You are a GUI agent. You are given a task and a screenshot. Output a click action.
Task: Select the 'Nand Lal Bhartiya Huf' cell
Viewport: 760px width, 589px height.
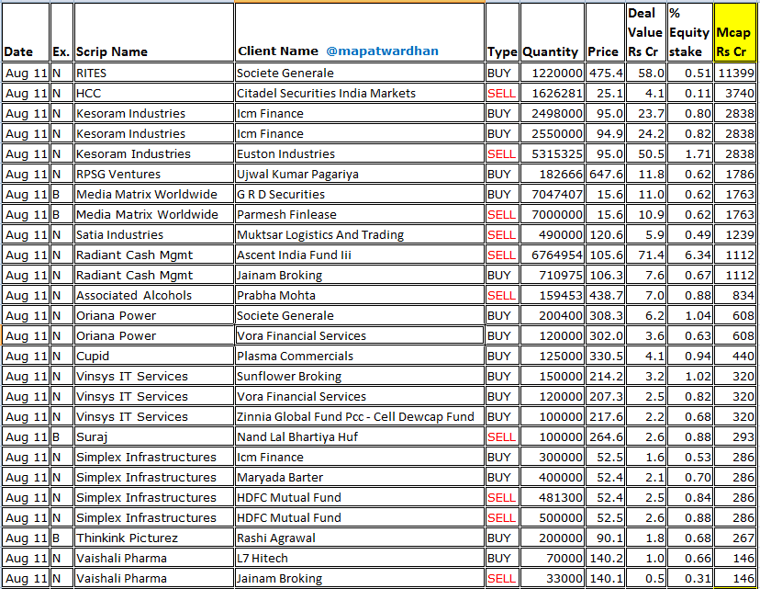click(x=360, y=437)
